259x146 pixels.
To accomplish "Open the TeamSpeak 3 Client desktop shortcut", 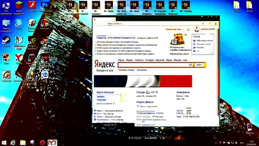I will coord(19,43).
